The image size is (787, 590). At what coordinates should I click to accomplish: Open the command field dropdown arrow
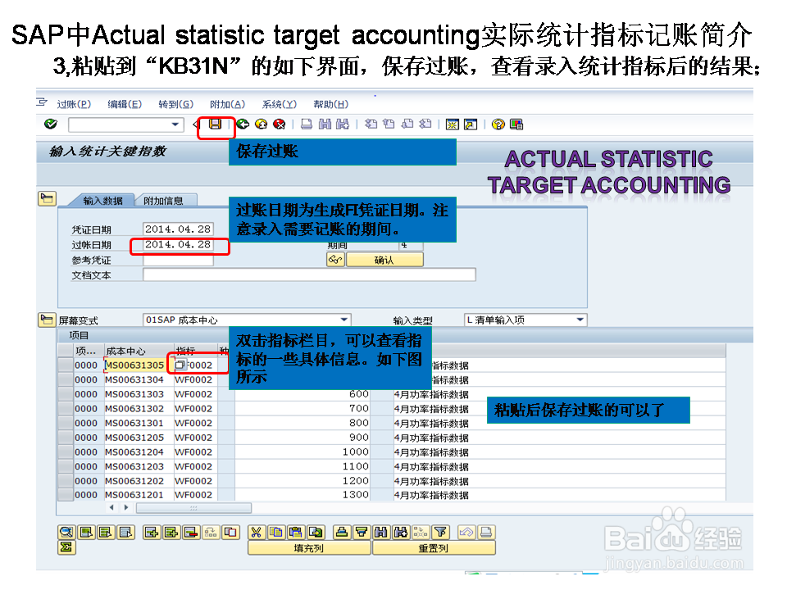[175, 124]
